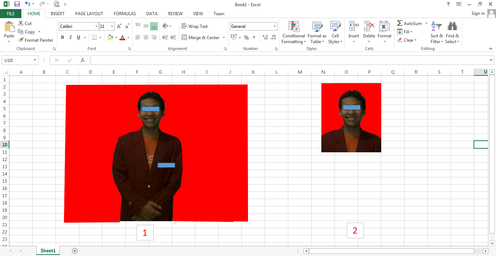This screenshot has width=496, height=256.
Task: Expand the formula bar chevron
Action: 491,60
